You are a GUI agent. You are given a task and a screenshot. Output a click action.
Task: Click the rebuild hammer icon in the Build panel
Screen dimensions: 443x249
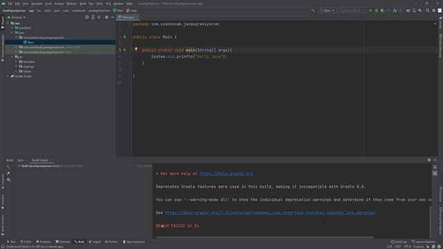8,167
